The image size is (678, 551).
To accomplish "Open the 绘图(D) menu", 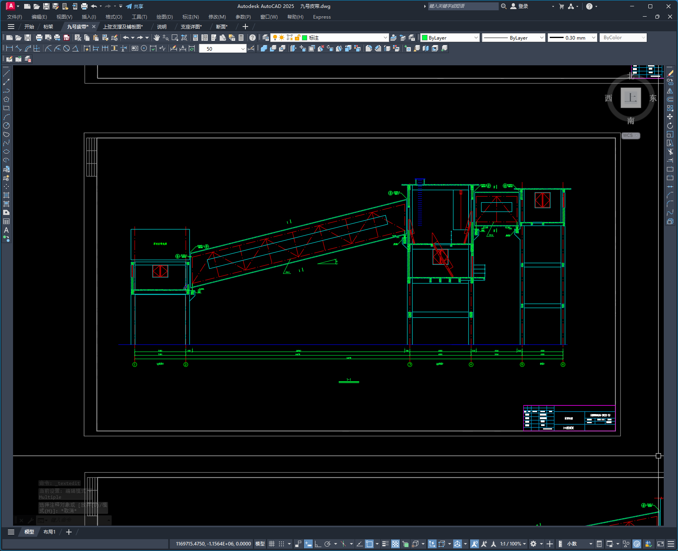I will [165, 17].
